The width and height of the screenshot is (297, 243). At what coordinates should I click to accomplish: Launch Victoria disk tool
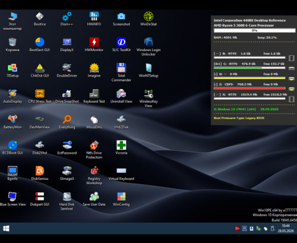click(x=121, y=148)
